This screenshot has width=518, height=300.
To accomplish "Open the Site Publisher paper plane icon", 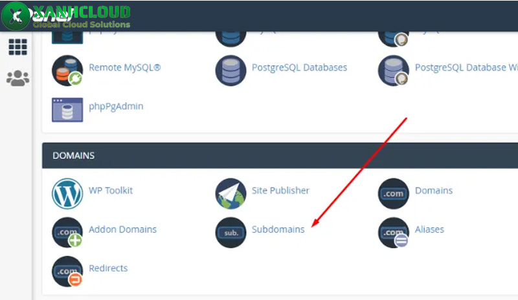I will click(x=231, y=193).
